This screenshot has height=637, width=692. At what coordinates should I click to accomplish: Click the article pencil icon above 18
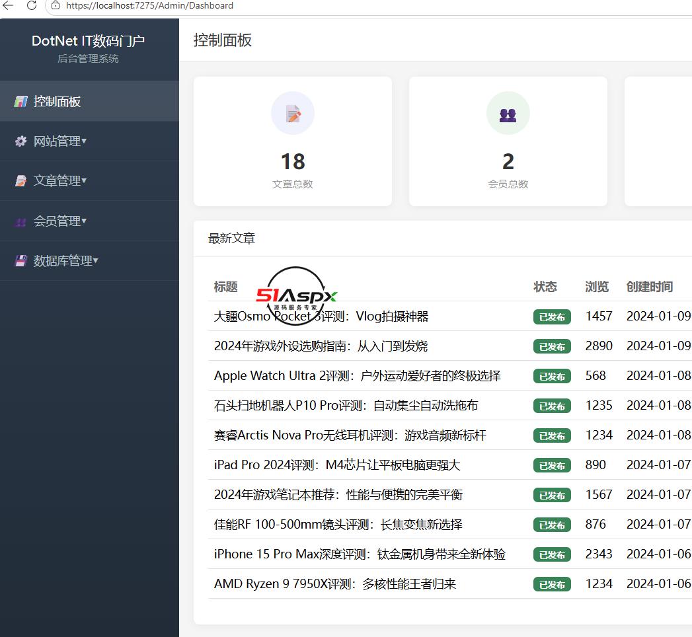293,114
